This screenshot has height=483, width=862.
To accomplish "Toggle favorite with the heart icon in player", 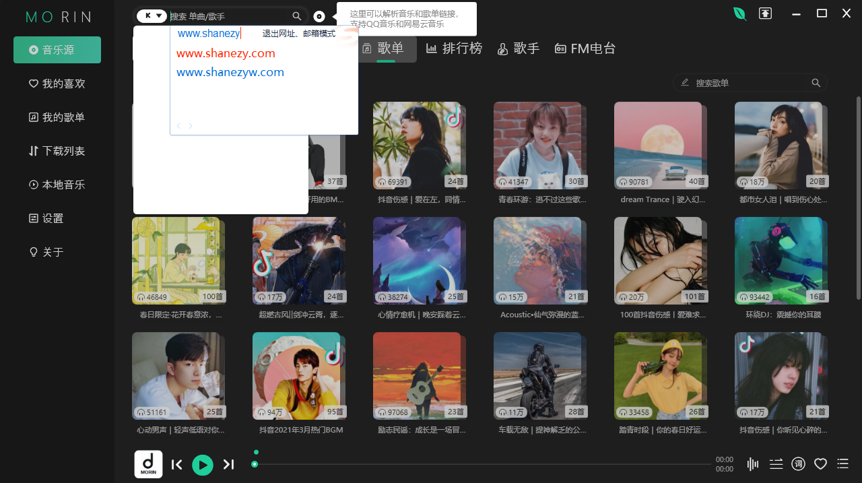I will (820, 463).
